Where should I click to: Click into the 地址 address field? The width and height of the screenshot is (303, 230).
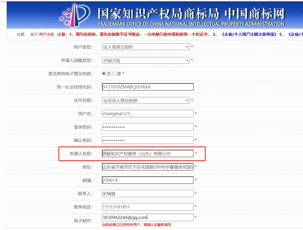(148, 167)
